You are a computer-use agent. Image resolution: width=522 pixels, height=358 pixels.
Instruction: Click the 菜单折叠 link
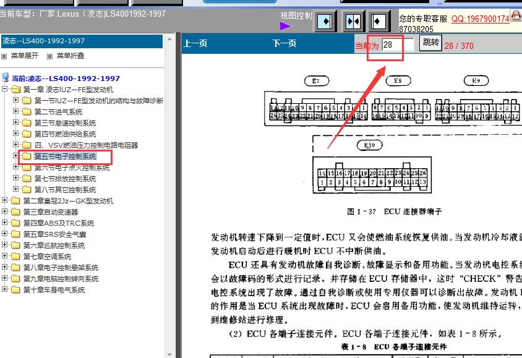click(71, 56)
